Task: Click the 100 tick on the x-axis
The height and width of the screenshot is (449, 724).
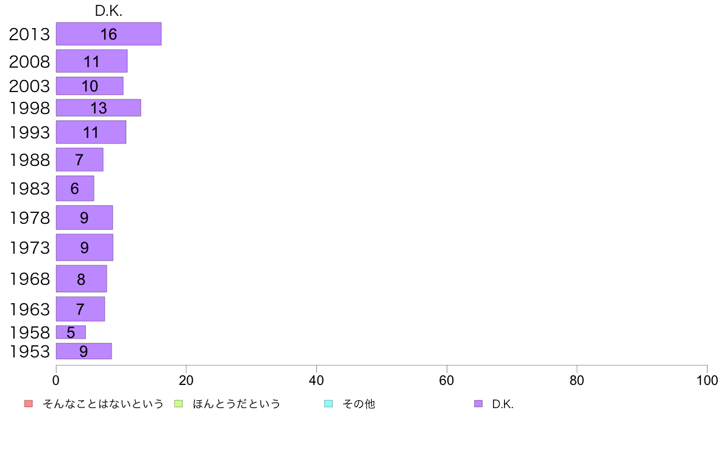Action: (x=707, y=381)
